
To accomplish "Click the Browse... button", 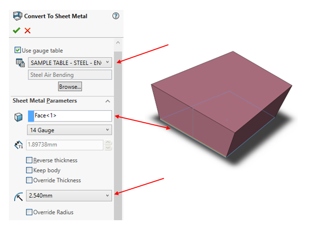I will pyautogui.click(x=70, y=87).
